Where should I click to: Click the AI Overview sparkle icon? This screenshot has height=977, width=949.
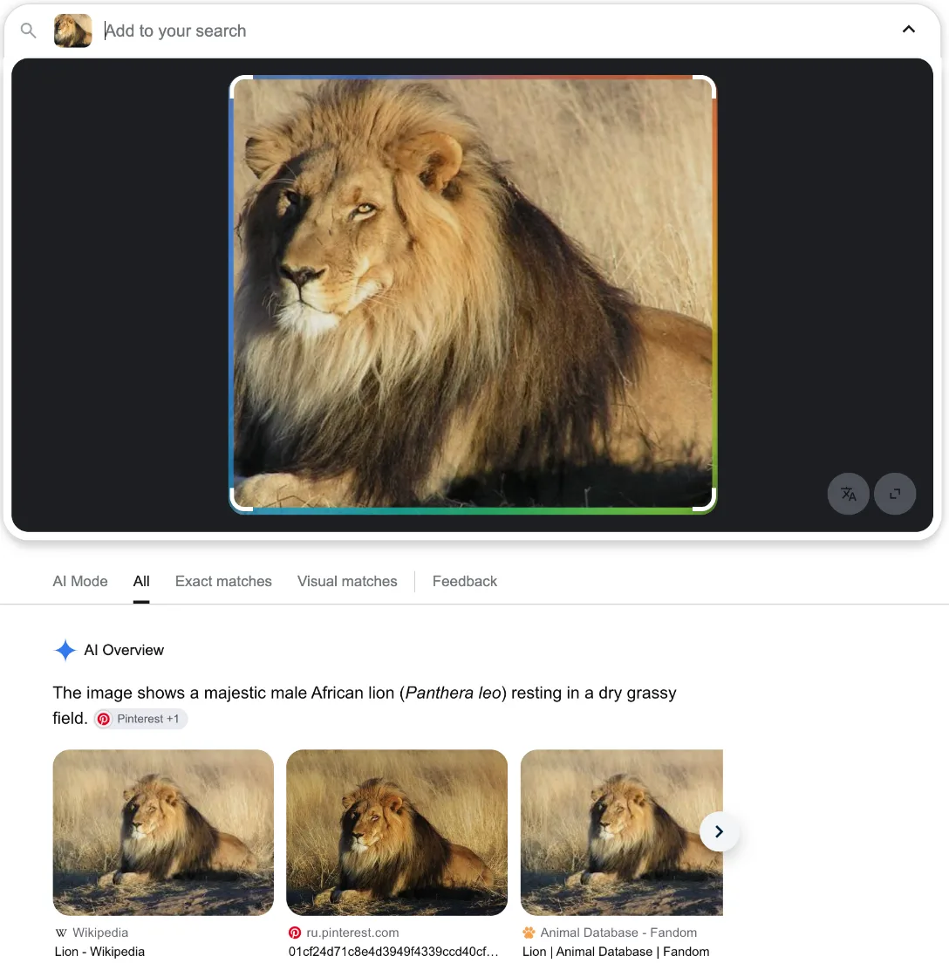point(65,650)
